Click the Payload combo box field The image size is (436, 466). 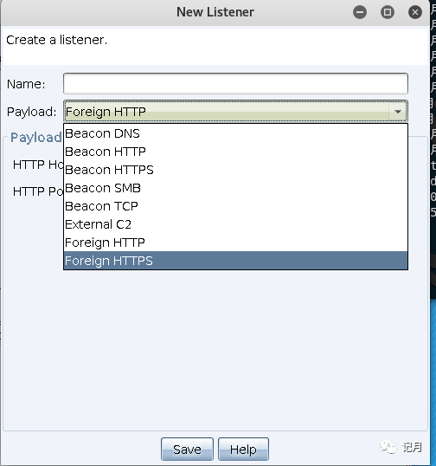click(x=235, y=112)
